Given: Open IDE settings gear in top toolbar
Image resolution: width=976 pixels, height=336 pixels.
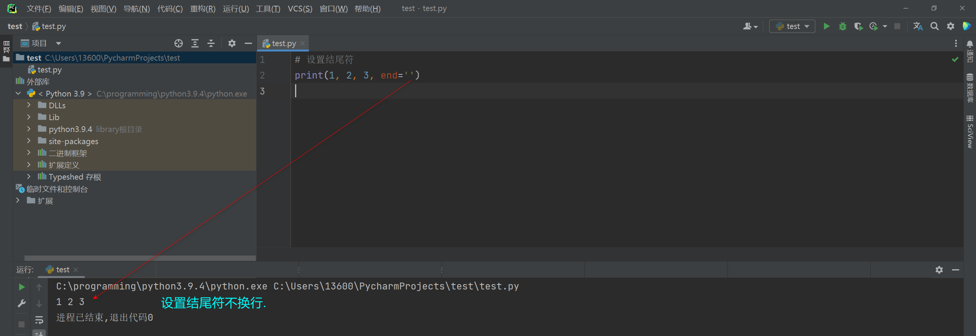Looking at the screenshot, I should (951, 26).
